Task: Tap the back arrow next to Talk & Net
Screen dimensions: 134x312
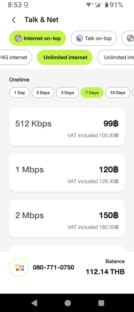Action: (14, 20)
